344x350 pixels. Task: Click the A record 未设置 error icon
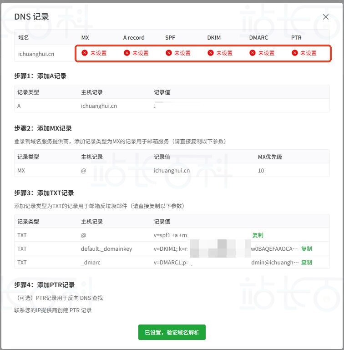tap(127, 53)
